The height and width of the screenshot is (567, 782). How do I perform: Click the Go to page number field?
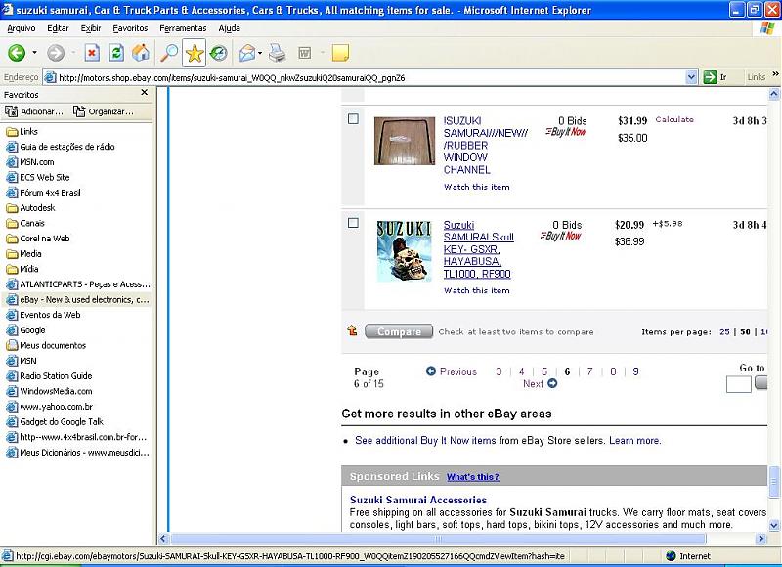[739, 384]
